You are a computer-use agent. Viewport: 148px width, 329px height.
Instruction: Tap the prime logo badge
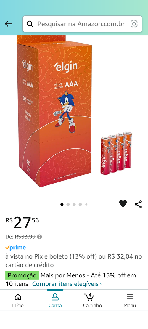pyautogui.click(x=15, y=248)
